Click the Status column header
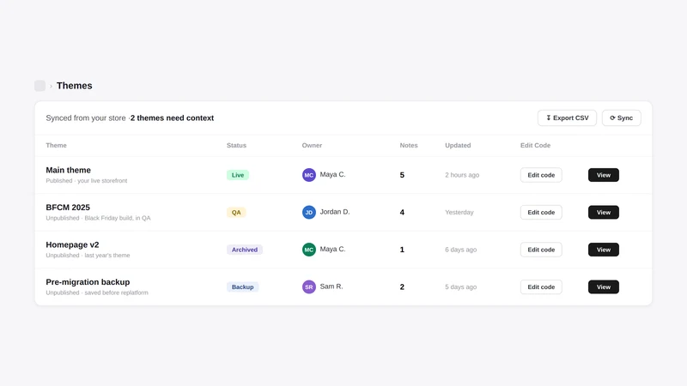687x386 pixels. (x=236, y=145)
